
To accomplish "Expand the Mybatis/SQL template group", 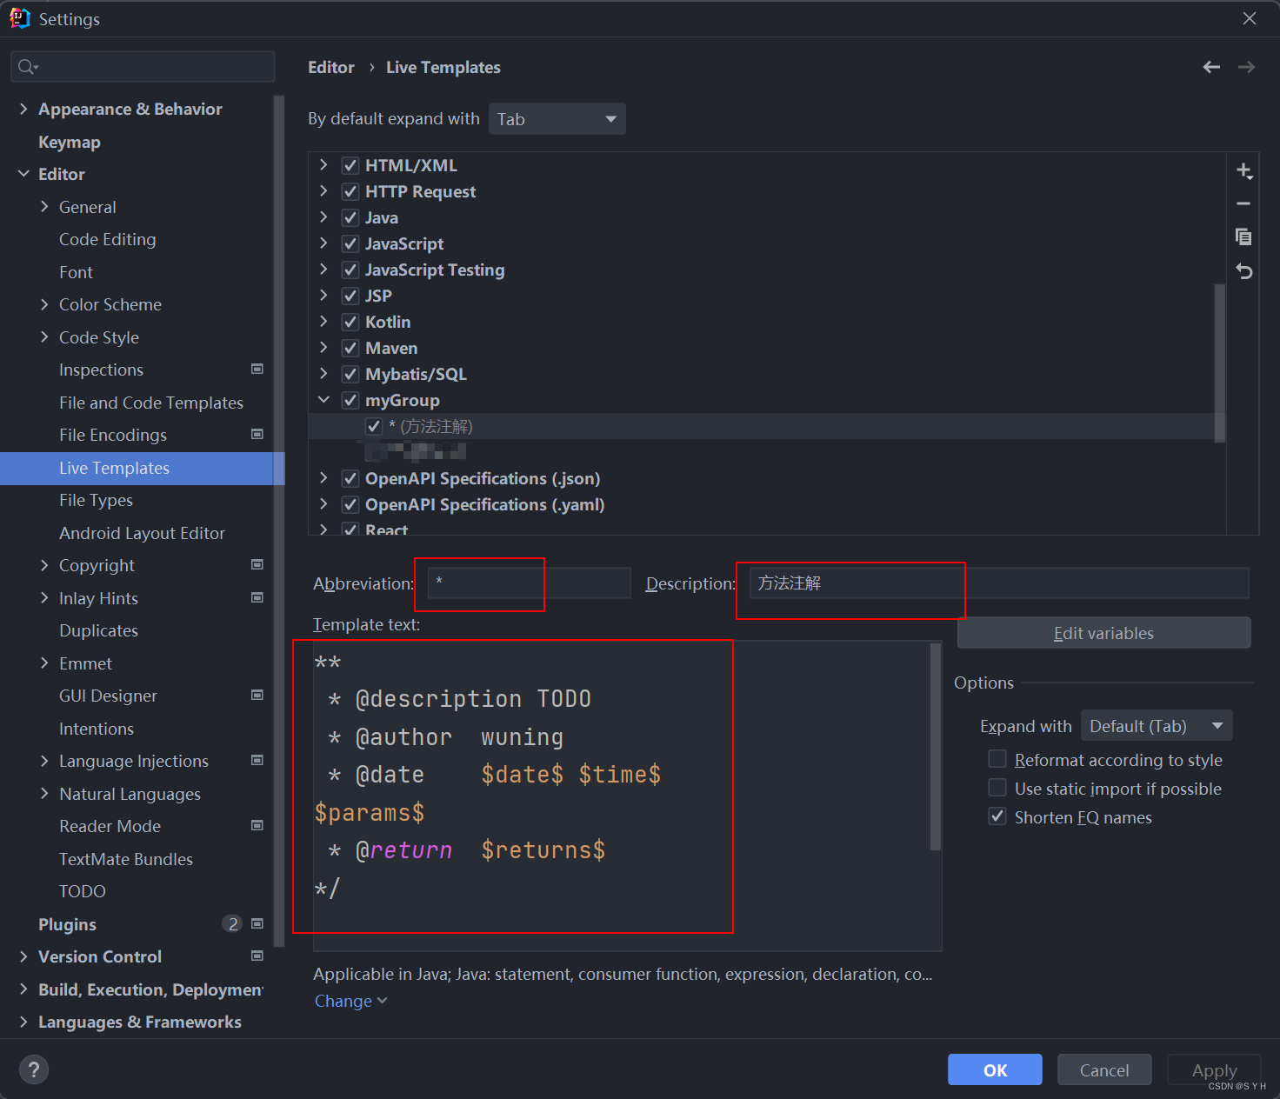I will click(323, 374).
